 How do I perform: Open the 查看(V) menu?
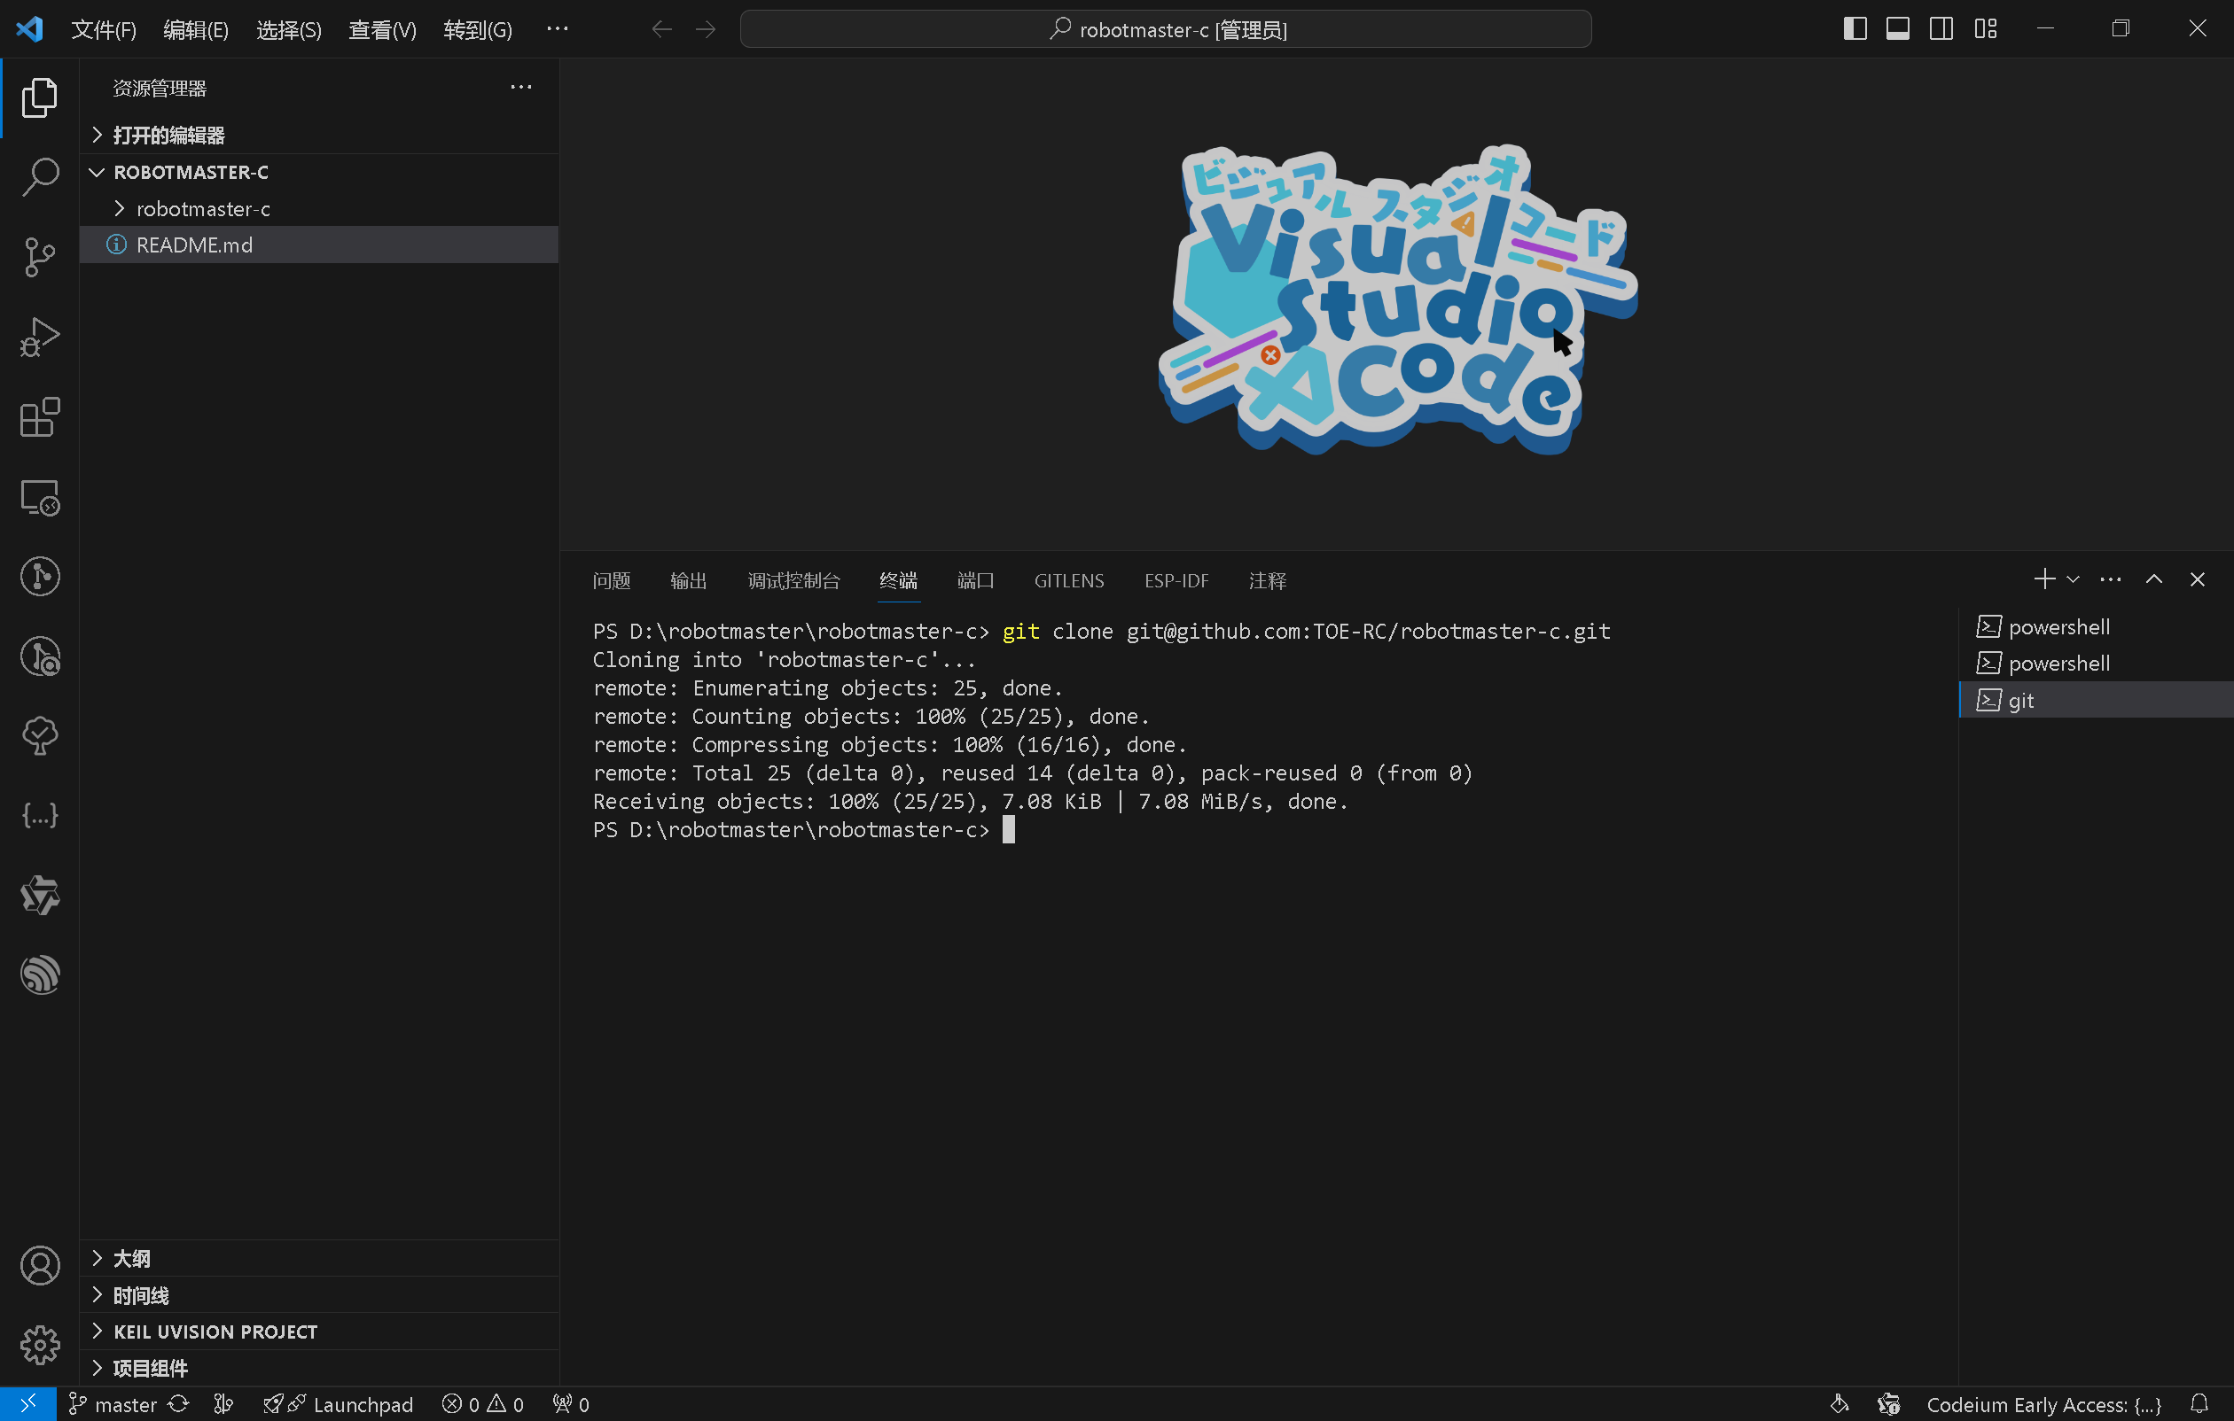[382, 29]
